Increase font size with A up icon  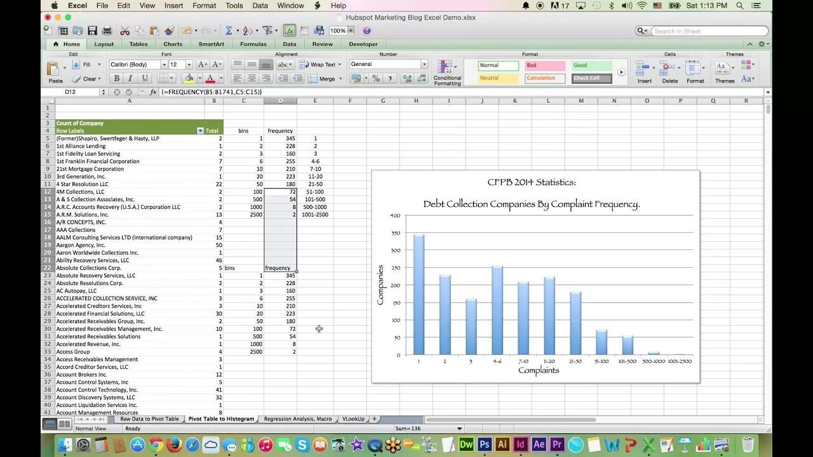click(x=202, y=65)
